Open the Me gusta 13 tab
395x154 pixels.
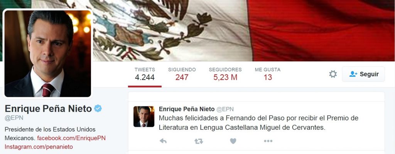268,74
